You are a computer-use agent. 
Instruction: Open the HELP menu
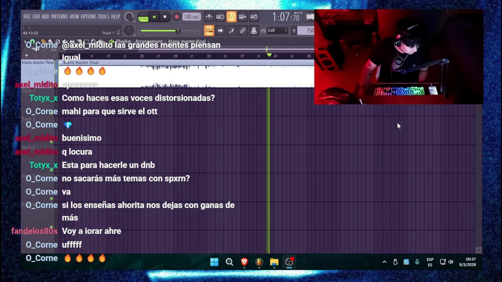point(115,16)
